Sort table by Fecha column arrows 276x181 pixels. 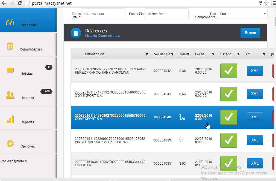click(213, 54)
